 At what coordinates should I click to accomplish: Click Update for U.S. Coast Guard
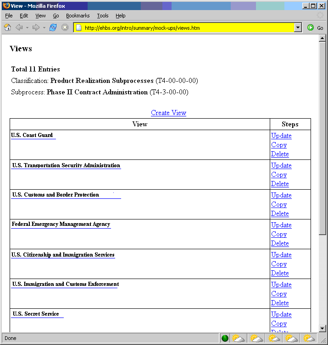coord(281,136)
